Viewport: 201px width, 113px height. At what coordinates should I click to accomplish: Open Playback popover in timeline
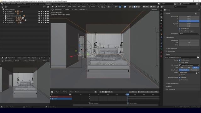[59, 92]
